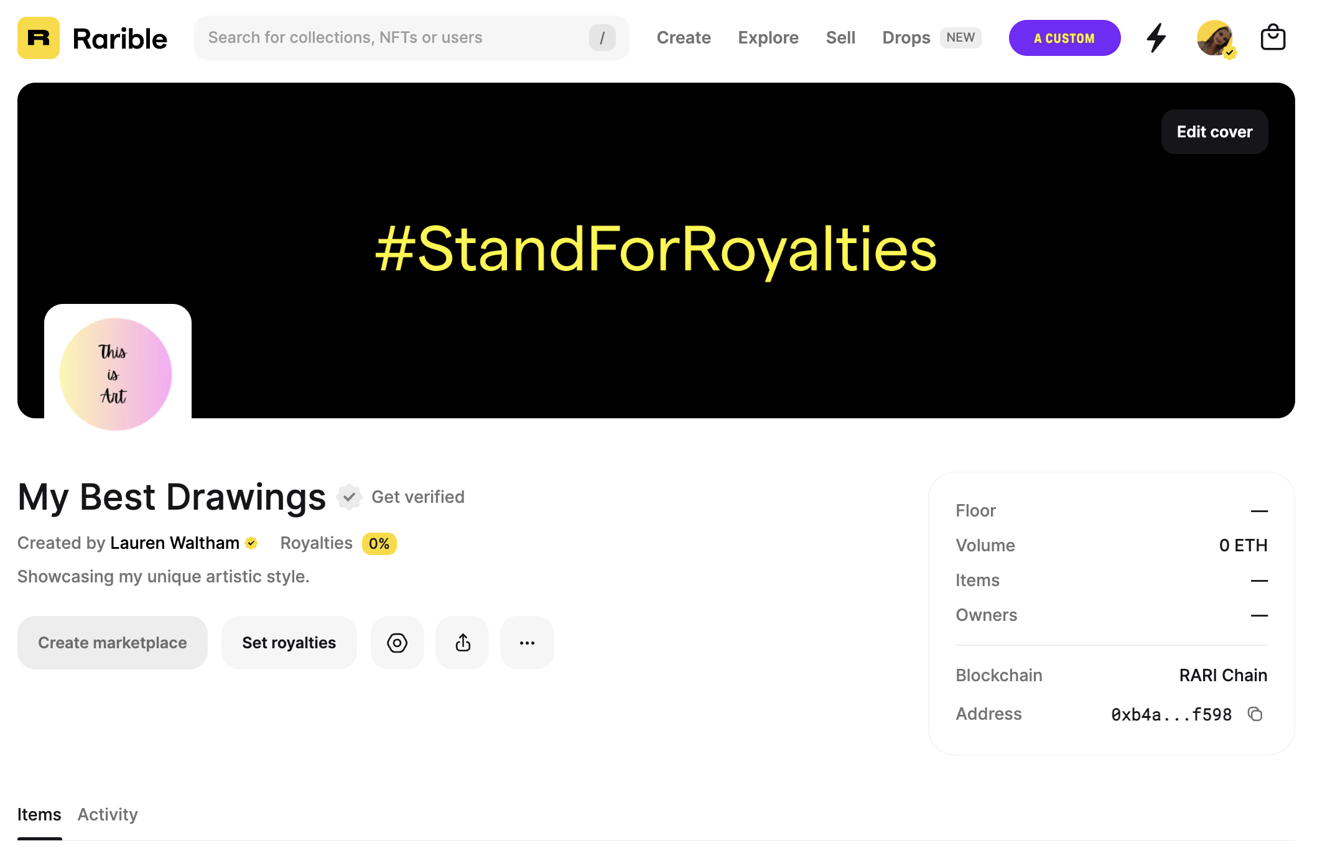The height and width of the screenshot is (854, 1330).
Task: Open the shopping bag cart icon
Action: click(1273, 38)
